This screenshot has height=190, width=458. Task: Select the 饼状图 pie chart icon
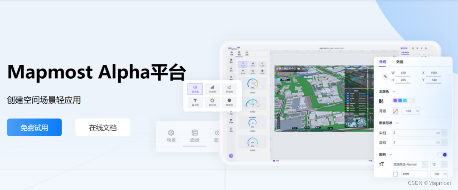[x=229, y=102]
